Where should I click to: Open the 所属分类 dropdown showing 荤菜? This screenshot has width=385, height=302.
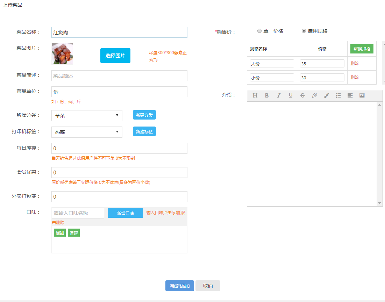coord(87,116)
